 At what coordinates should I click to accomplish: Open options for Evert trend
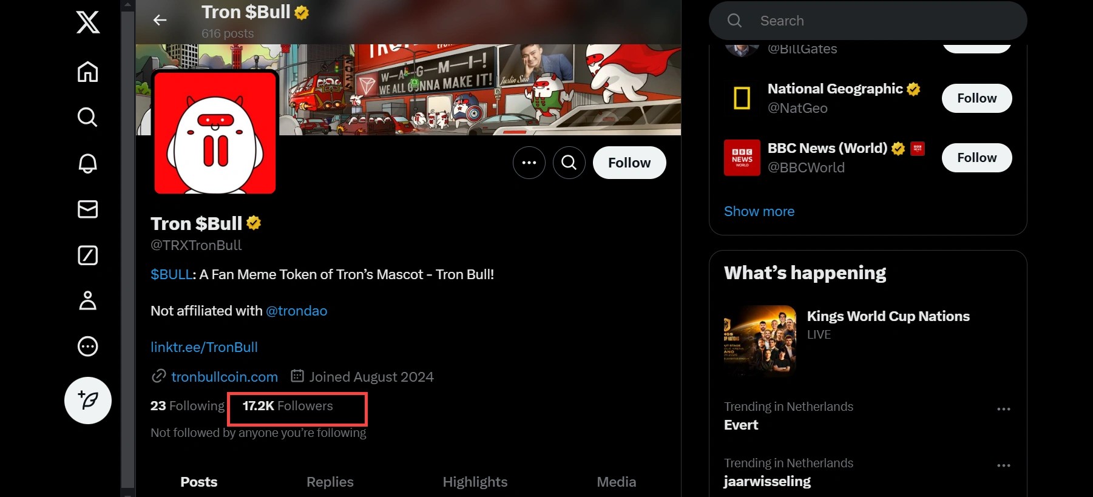1004,409
